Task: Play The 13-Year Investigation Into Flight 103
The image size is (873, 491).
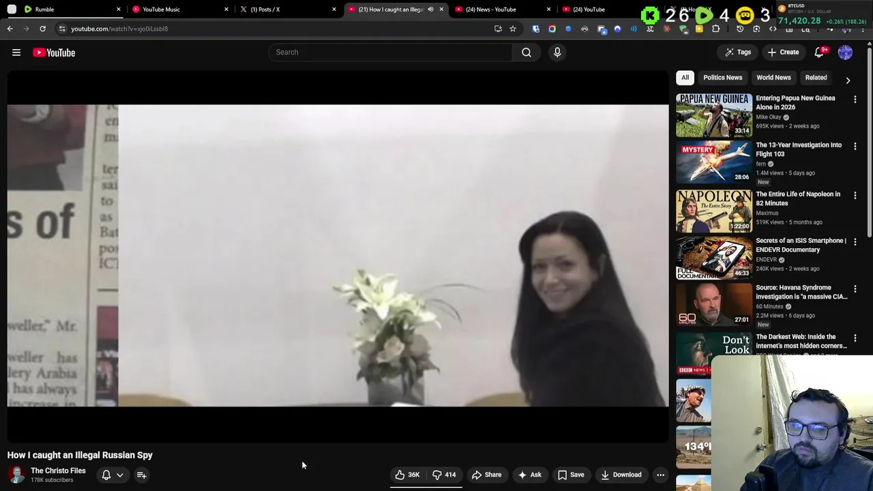Action: point(714,162)
